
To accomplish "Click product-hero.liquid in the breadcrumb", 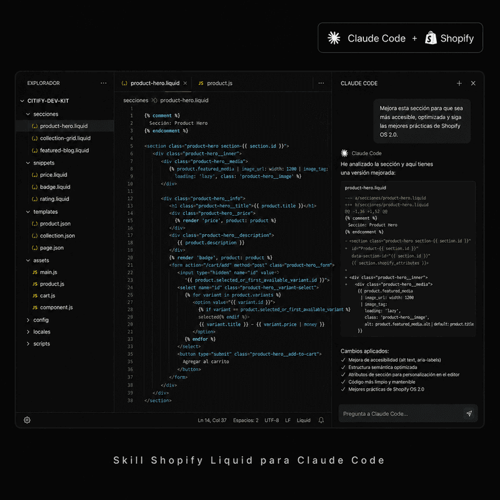I will pyautogui.click(x=184, y=101).
